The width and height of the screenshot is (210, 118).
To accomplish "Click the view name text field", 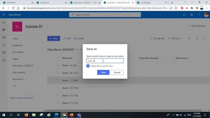I will pyautogui.click(x=105, y=61).
